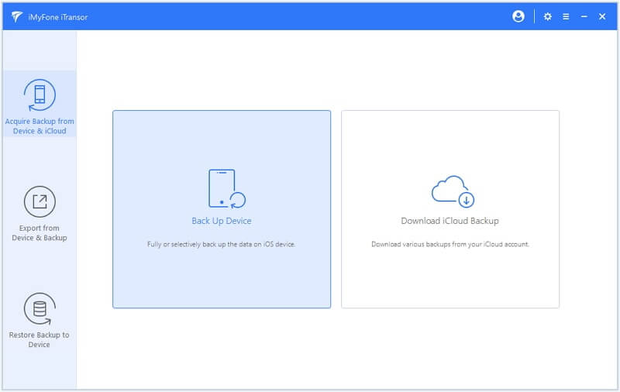The height and width of the screenshot is (392, 620).
Task: Click 'Fully or selectively back up' description text
Action: (221, 244)
